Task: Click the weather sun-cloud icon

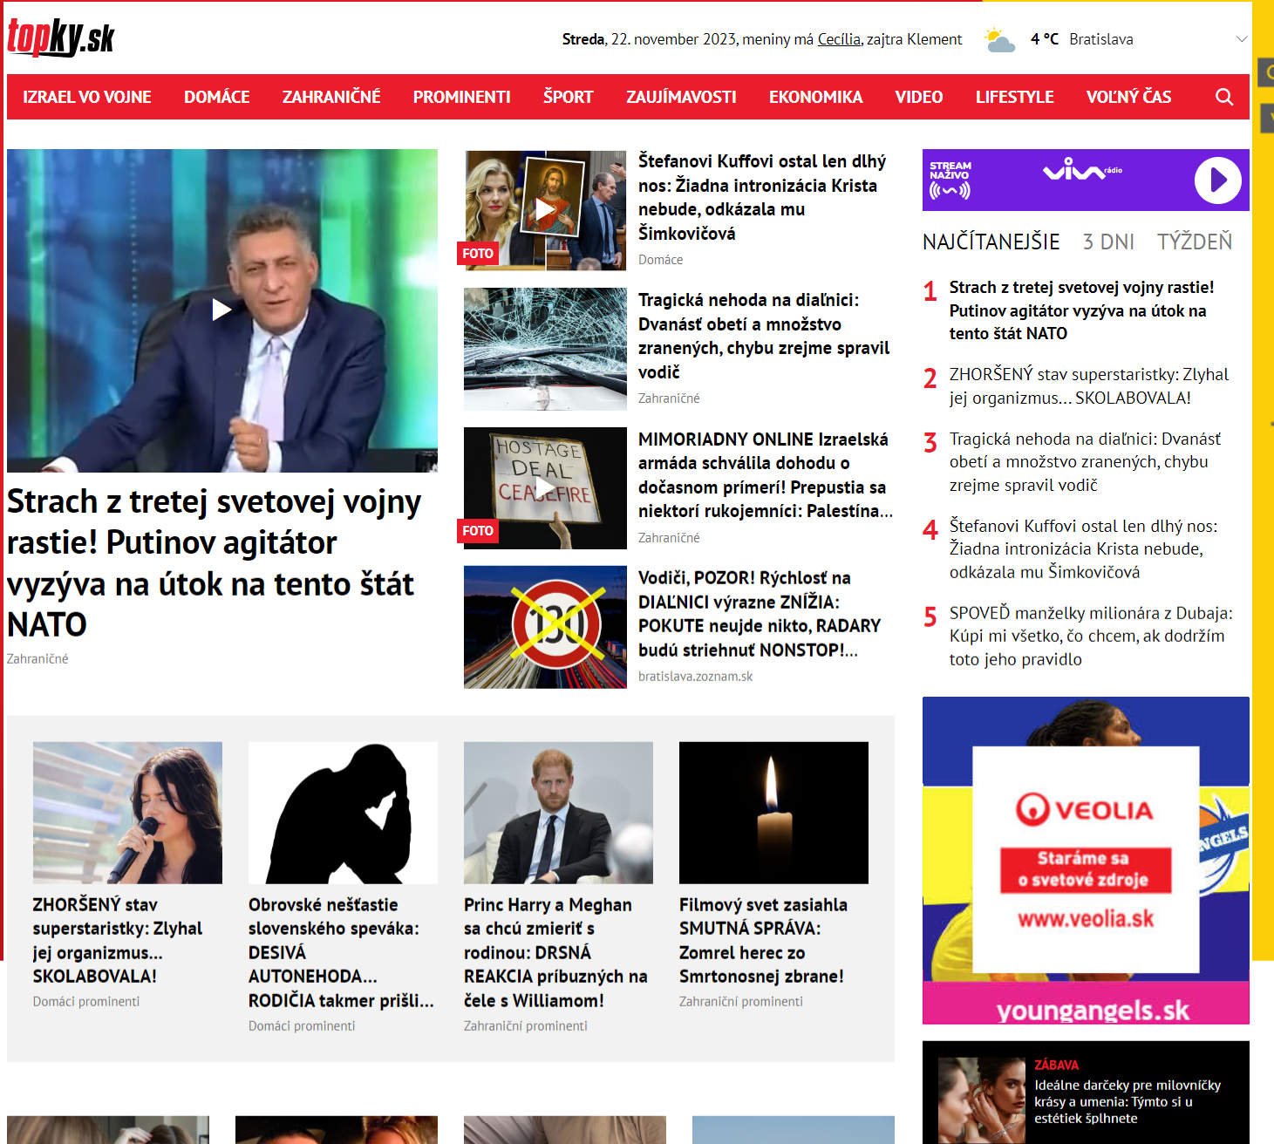Action: [999, 40]
